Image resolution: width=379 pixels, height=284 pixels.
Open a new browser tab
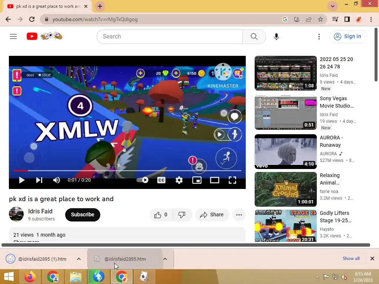pos(100,6)
